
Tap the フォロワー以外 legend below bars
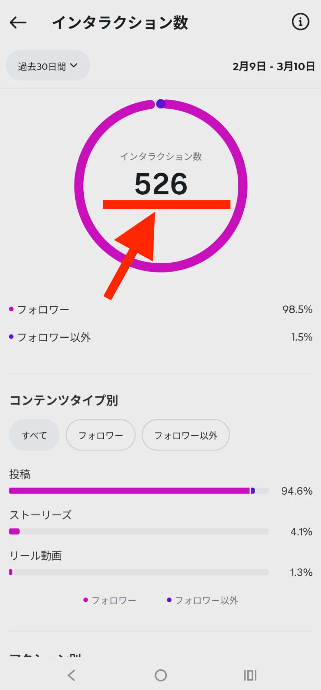(202, 600)
